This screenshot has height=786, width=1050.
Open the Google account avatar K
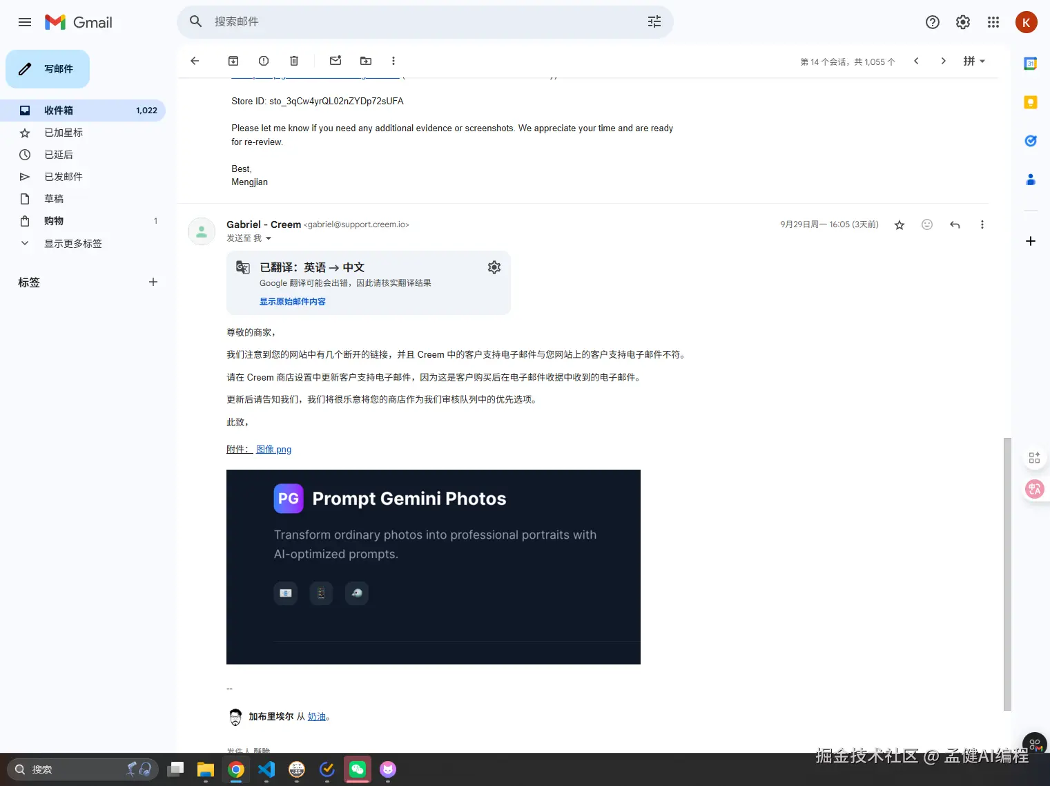click(x=1027, y=22)
